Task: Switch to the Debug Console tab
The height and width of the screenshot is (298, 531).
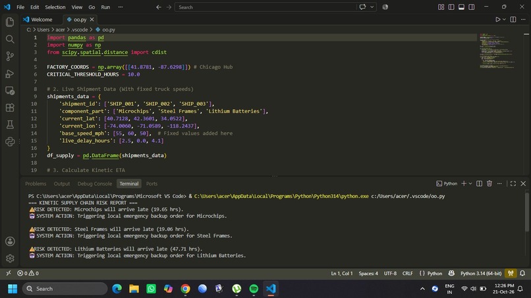Action: coord(95,184)
